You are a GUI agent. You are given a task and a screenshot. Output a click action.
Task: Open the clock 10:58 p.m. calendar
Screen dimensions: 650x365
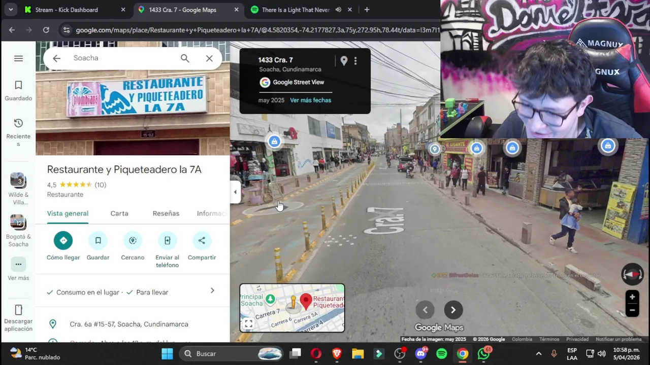pos(626,353)
